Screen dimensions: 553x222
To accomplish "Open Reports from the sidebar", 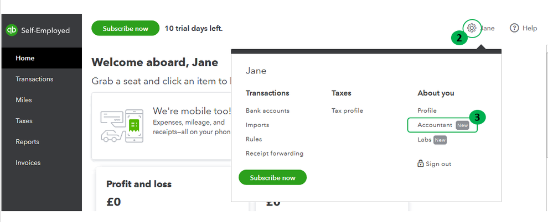I will coord(27,142).
